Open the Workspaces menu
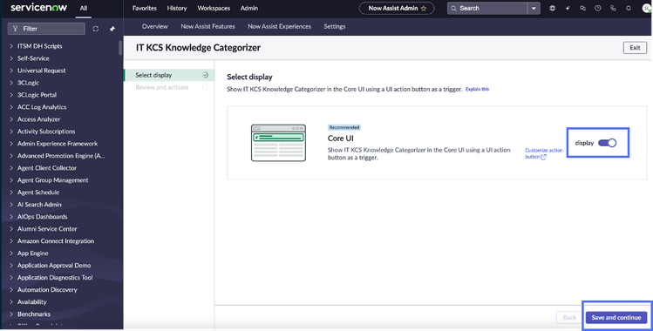This screenshot has width=653, height=331. pyautogui.click(x=214, y=9)
